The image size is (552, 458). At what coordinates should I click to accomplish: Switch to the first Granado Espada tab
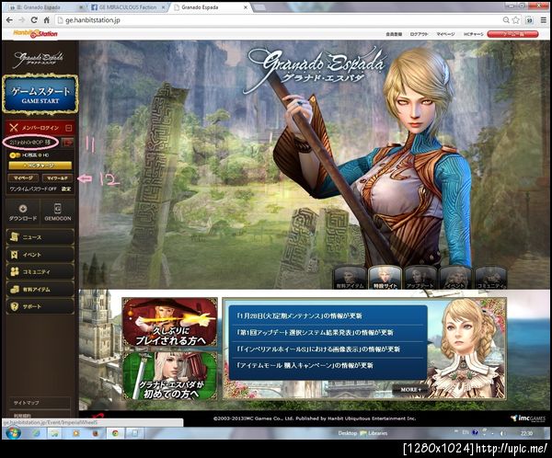(x=44, y=7)
